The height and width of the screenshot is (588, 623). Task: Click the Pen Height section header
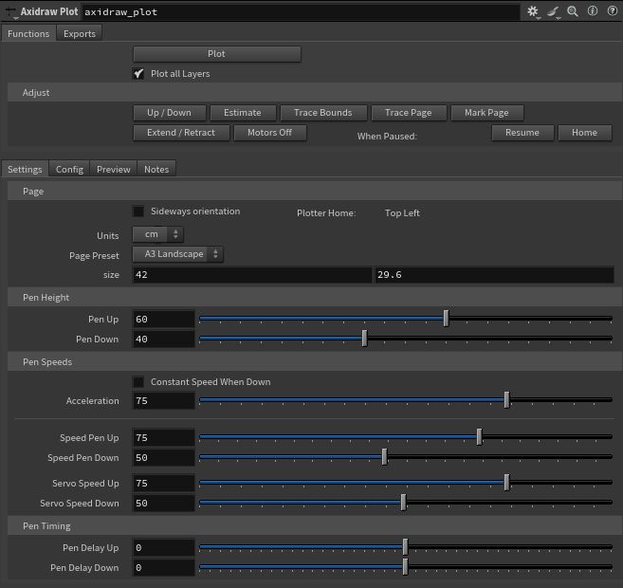[x=315, y=298]
